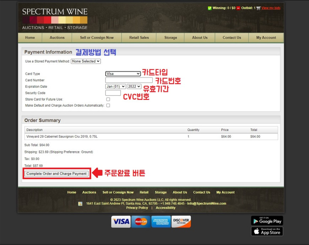Click the footer About Us link
Screen dimensions: 309x245
180,192
